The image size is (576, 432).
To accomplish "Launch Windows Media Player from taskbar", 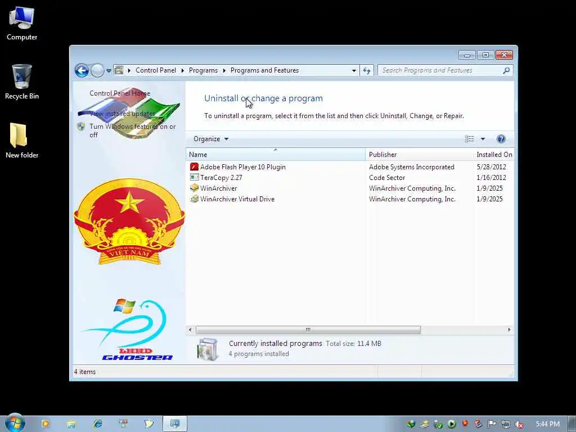I will 46,424.
